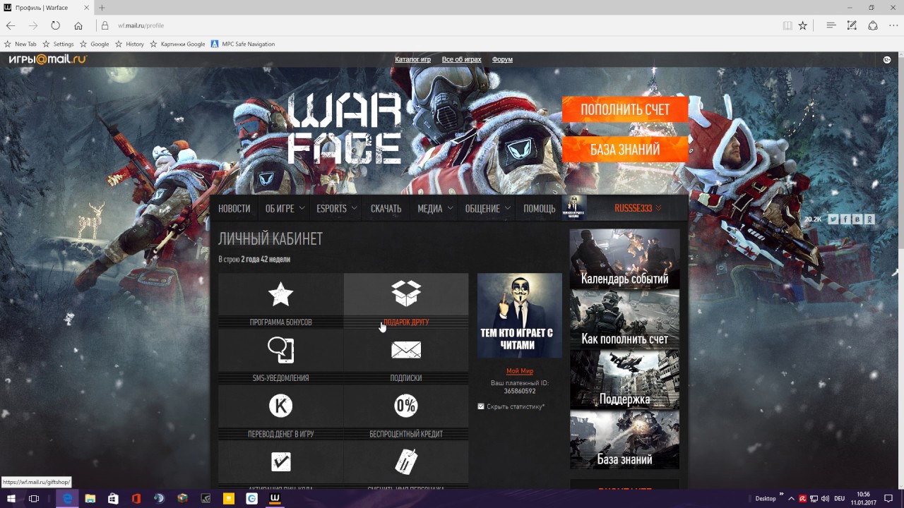Click the address bar URL field
Image resolution: width=904 pixels, height=508 pixels.
[438, 25]
